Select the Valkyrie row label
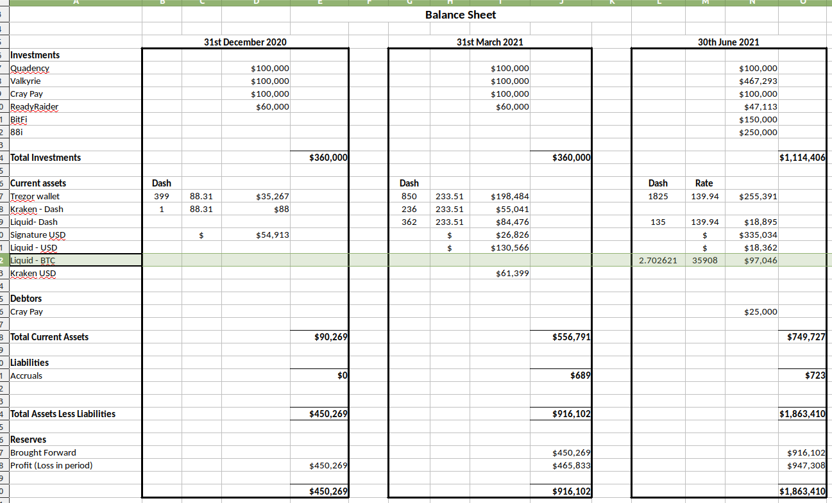The width and height of the screenshot is (832, 503). (x=26, y=81)
